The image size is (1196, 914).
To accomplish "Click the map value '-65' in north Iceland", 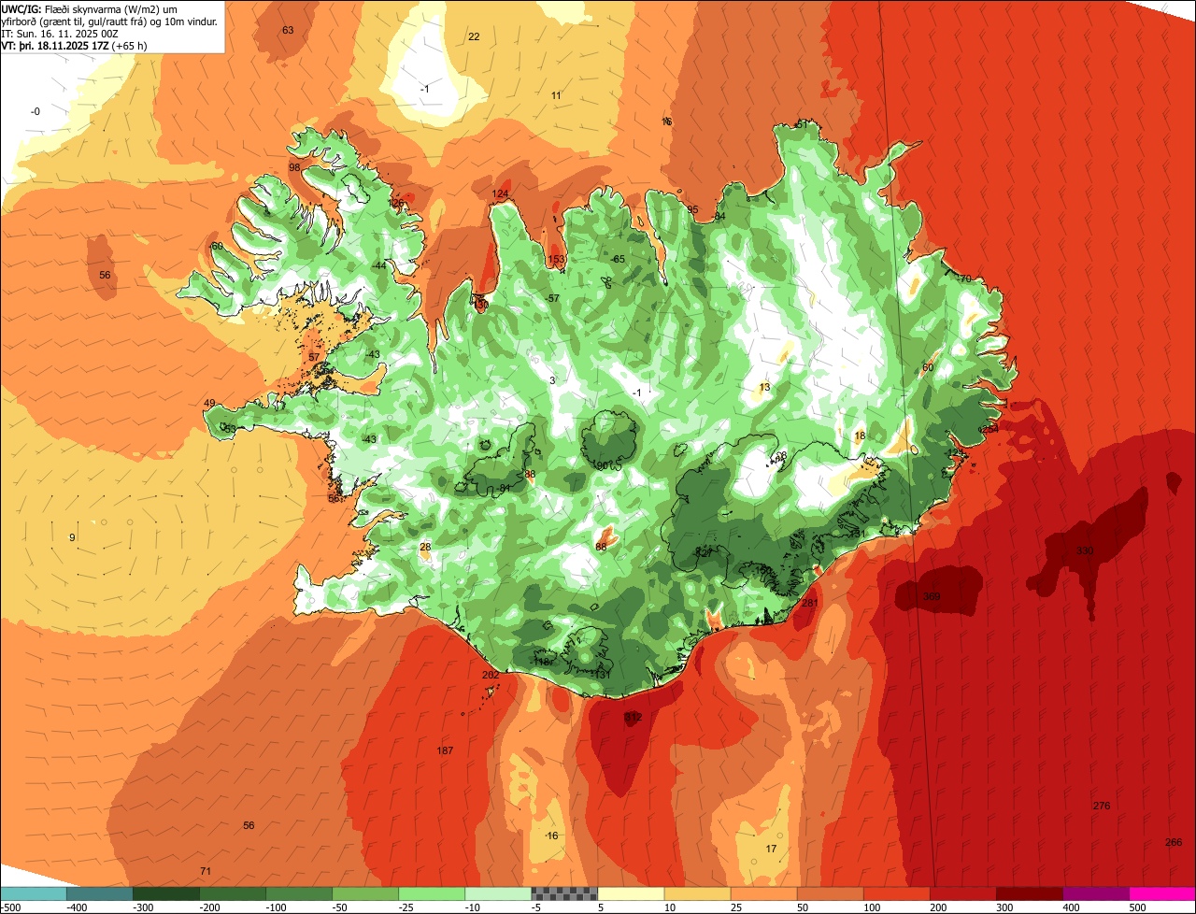I will [x=617, y=259].
